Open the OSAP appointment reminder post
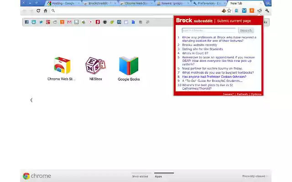292x182 pixels. 219,61
